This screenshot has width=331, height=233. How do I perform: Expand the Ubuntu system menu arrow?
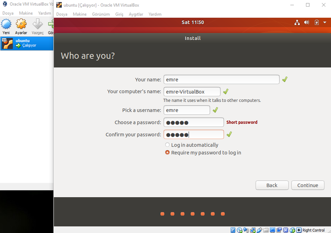[x=325, y=22]
